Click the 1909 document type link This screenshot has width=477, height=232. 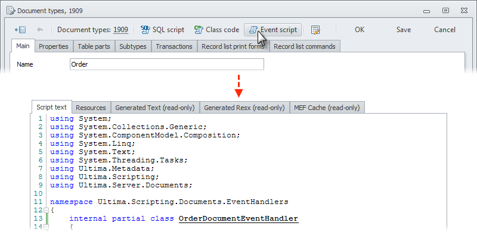[121, 30]
